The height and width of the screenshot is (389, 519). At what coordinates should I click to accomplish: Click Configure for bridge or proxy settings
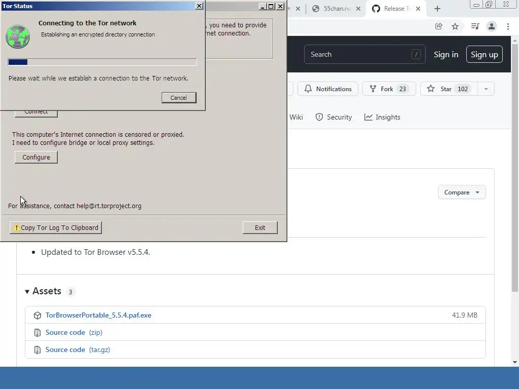[36, 157]
